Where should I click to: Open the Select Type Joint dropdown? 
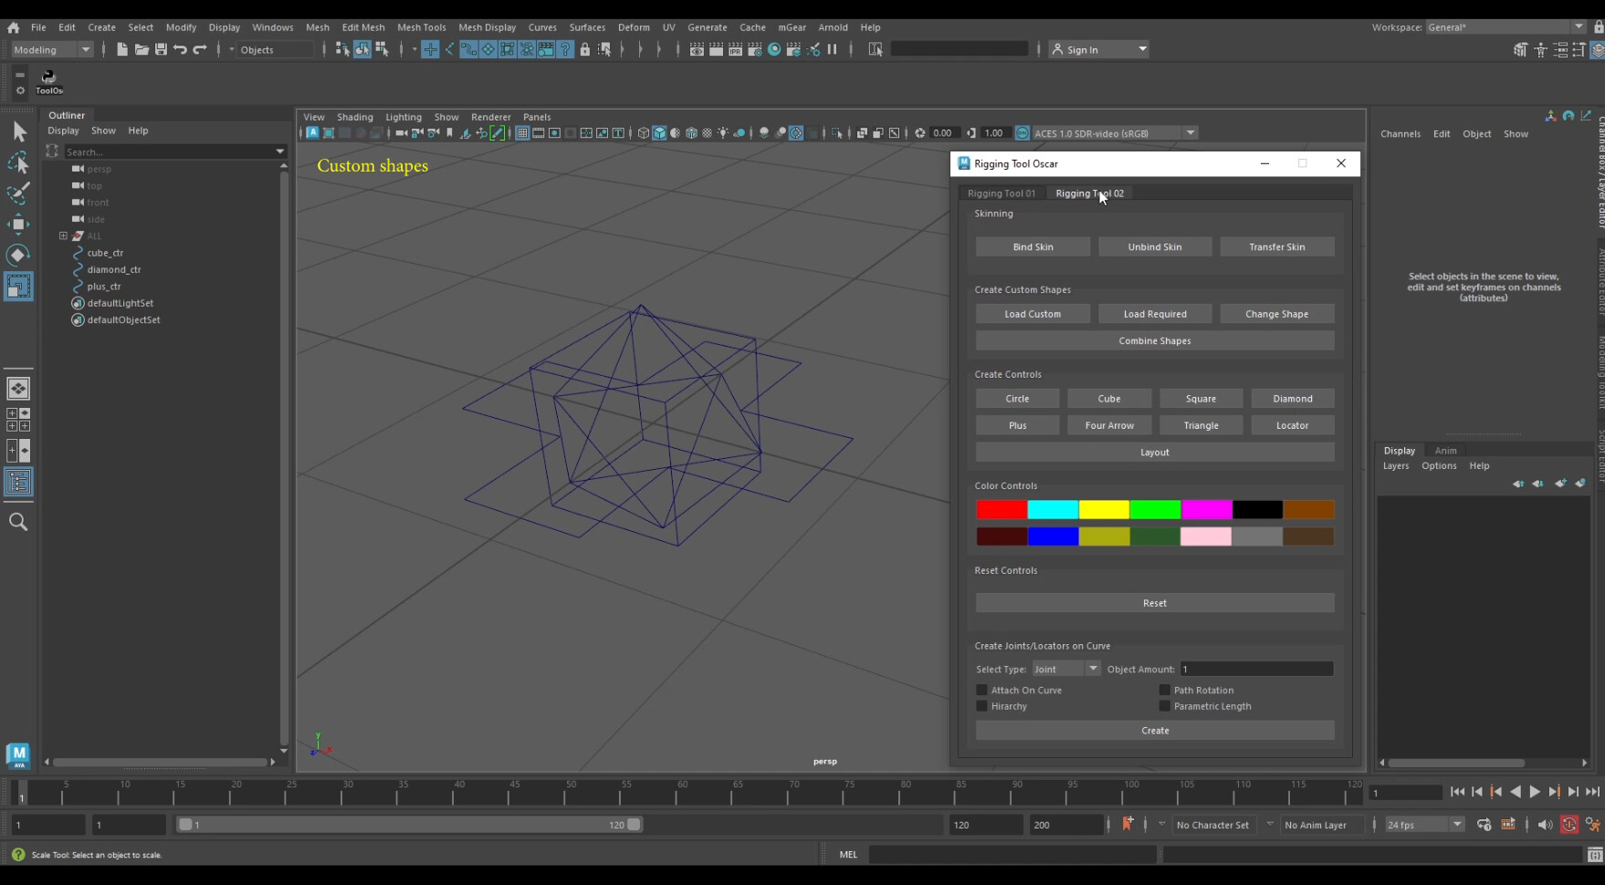(x=1092, y=669)
